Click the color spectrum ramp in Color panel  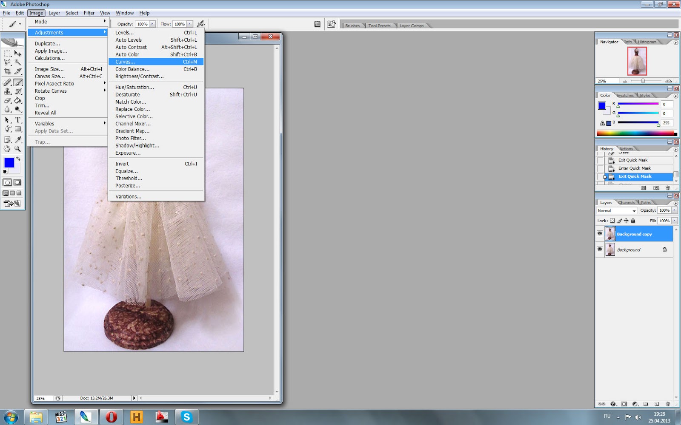(637, 133)
